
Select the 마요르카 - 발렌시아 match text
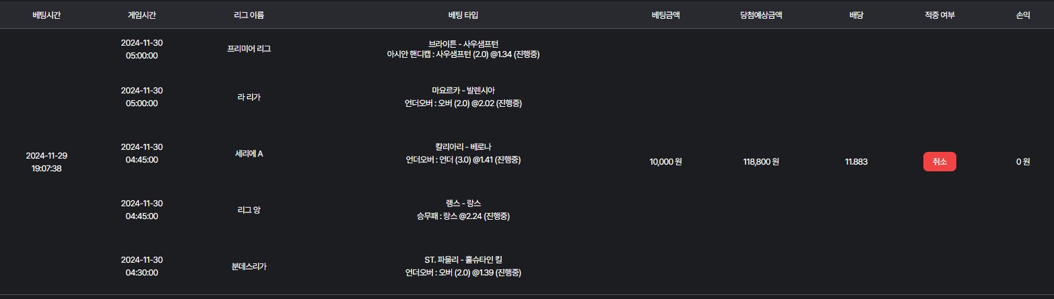click(463, 90)
